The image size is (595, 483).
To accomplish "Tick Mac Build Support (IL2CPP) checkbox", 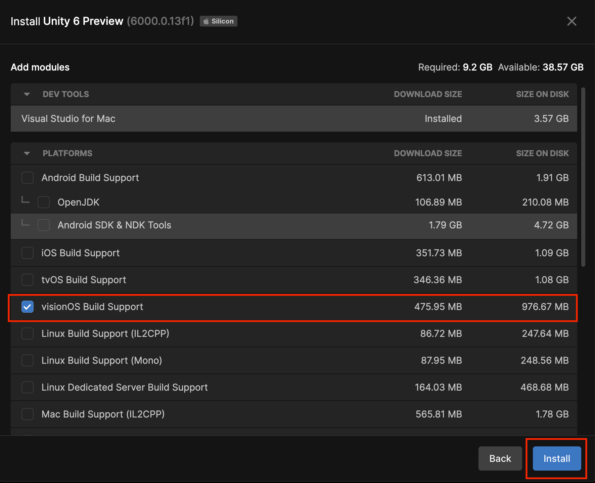I will click(x=28, y=414).
